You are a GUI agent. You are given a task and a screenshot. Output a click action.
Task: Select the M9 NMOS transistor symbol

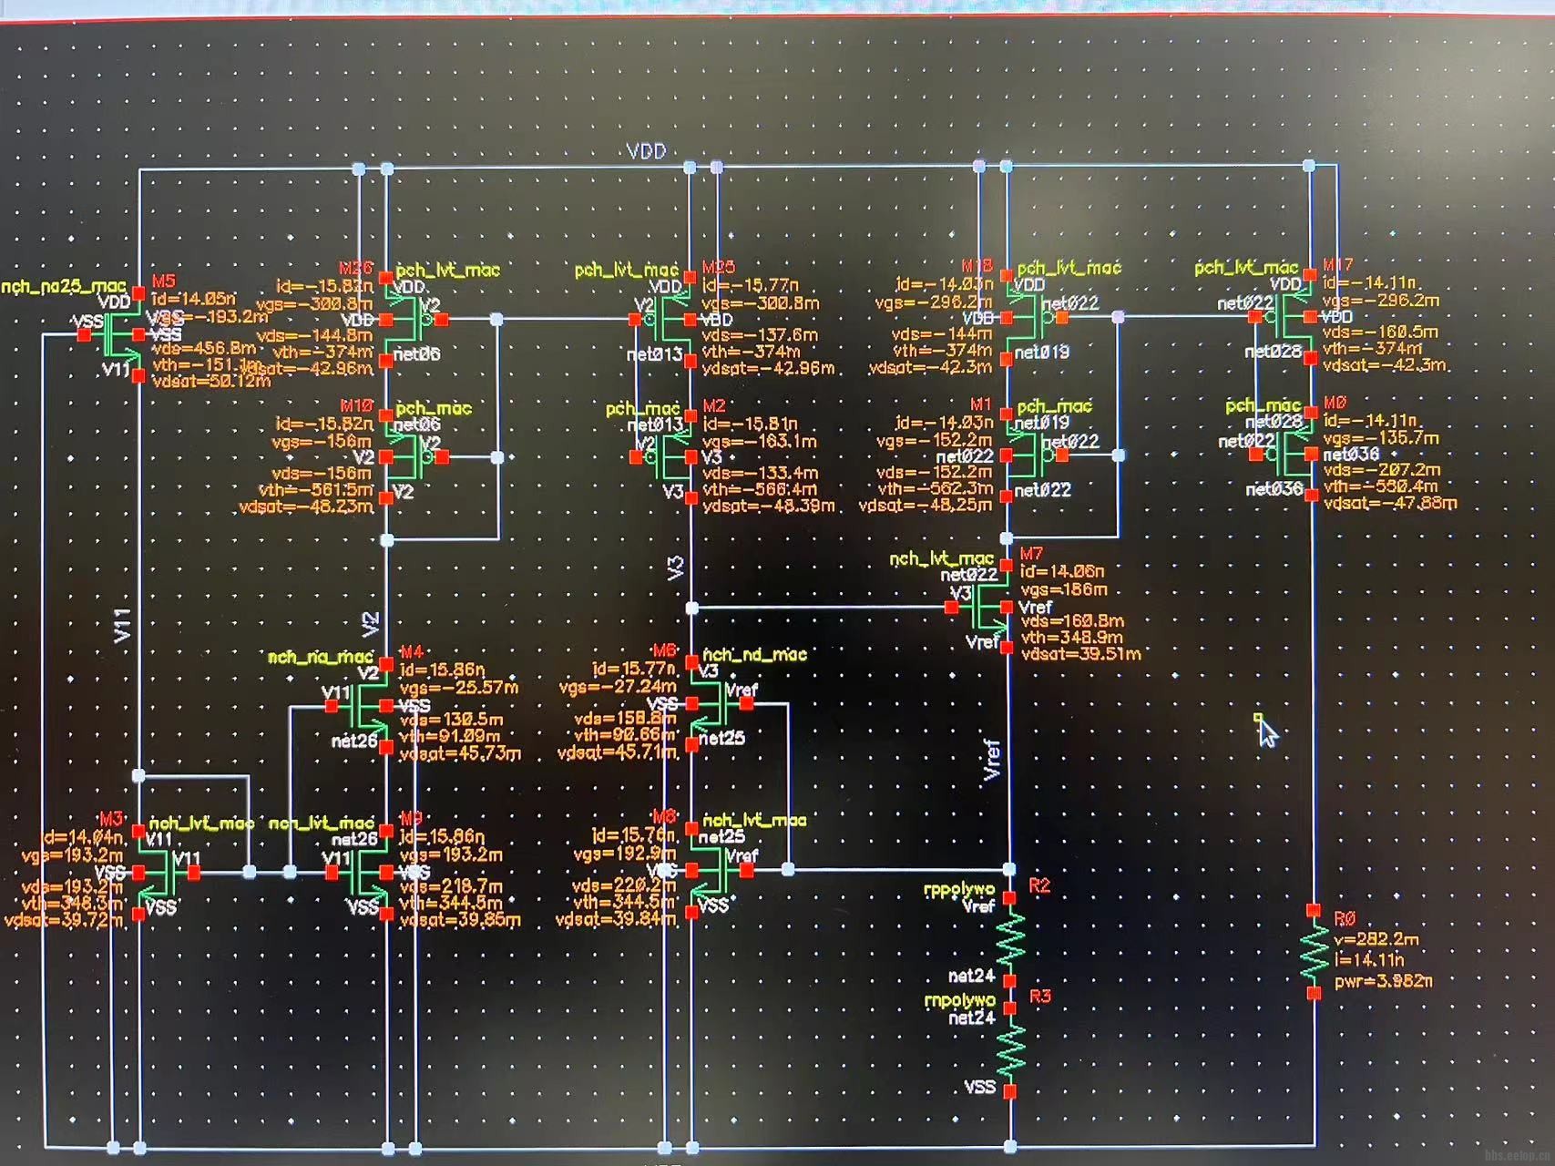(360, 873)
